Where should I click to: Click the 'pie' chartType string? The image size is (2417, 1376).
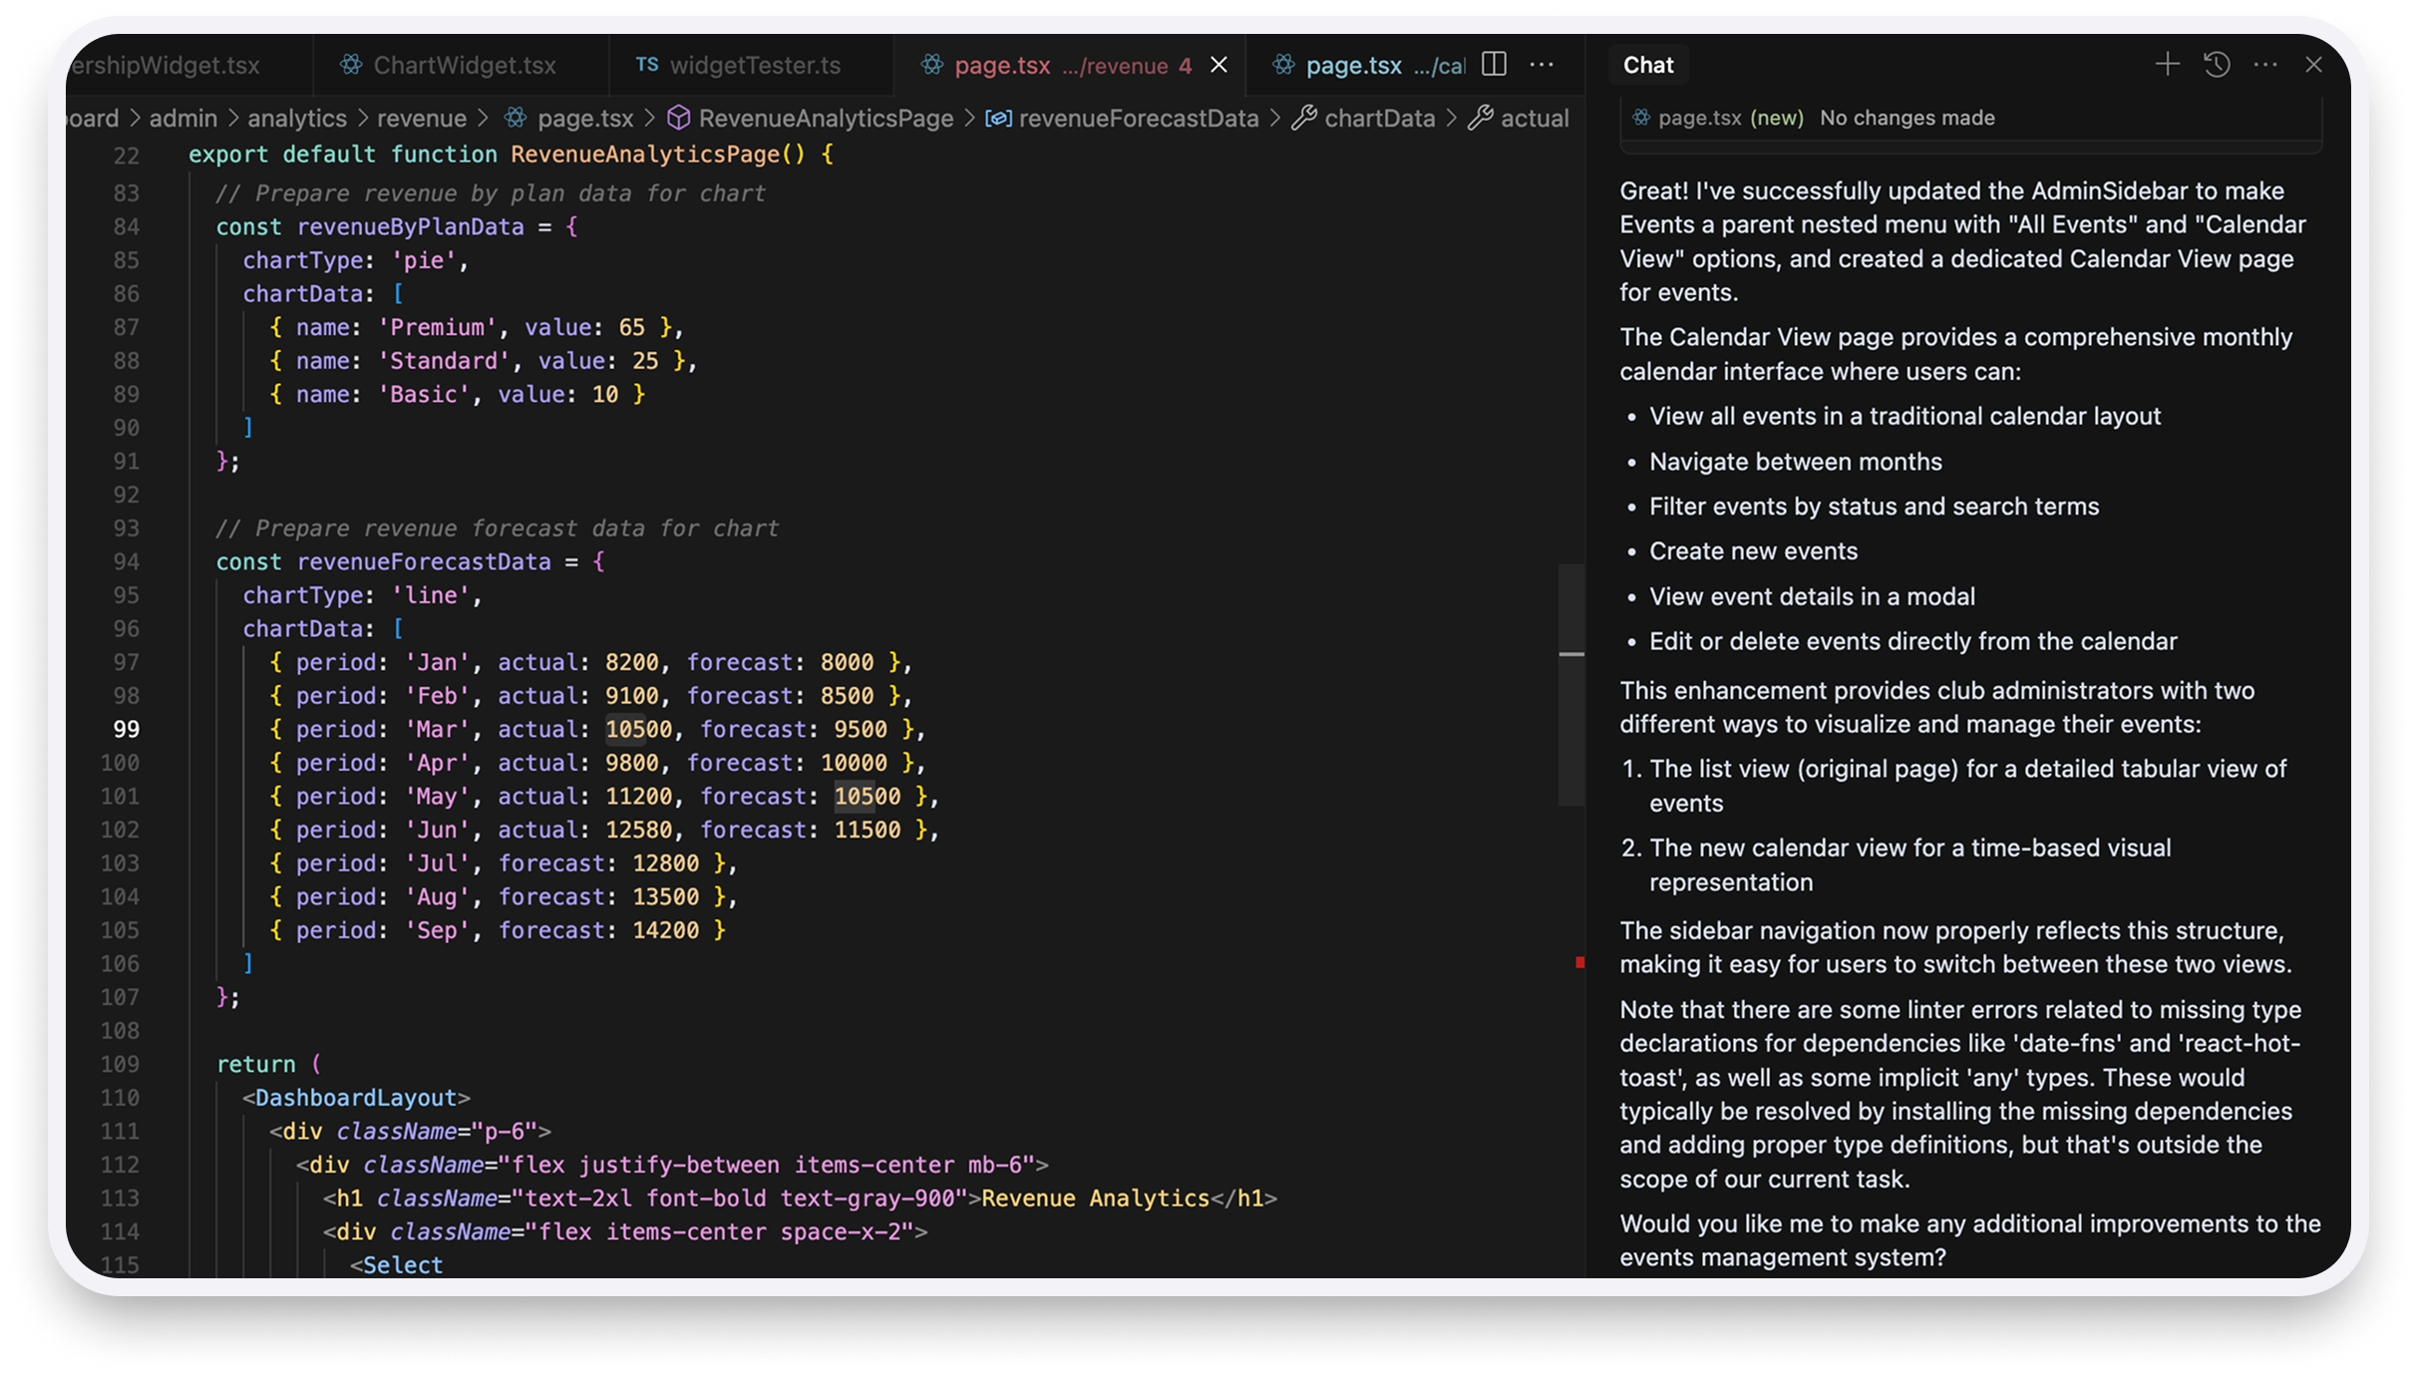(x=424, y=260)
